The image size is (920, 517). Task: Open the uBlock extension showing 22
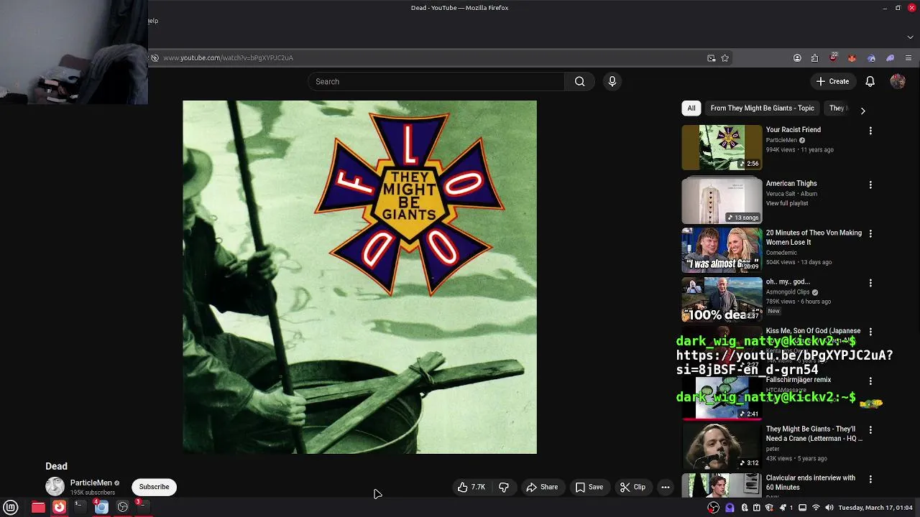833,57
